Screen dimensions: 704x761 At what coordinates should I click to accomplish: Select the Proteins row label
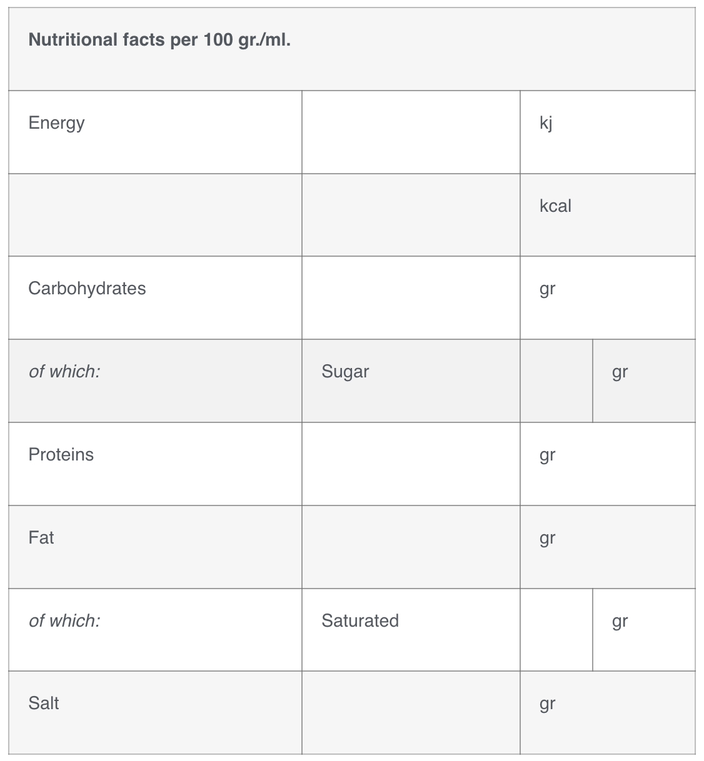[61, 454]
